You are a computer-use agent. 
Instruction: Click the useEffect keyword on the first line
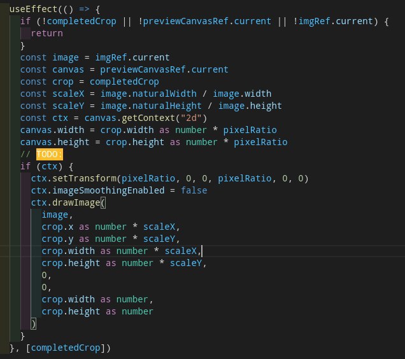pos(33,9)
